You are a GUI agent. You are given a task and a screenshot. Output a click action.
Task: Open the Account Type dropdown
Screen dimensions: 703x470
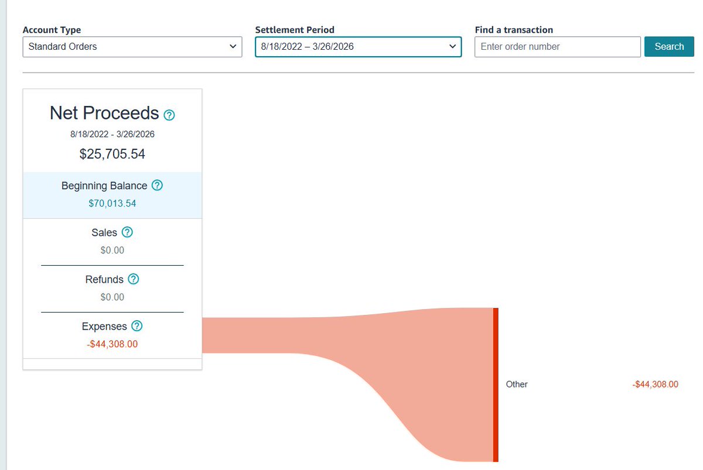(132, 47)
